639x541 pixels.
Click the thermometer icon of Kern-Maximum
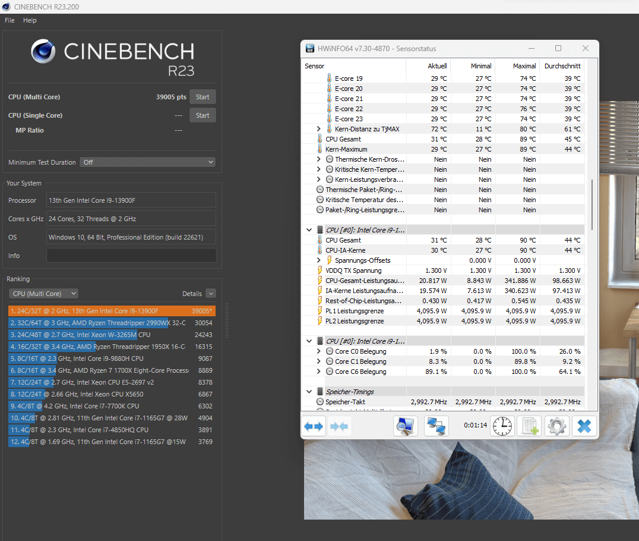(320, 149)
